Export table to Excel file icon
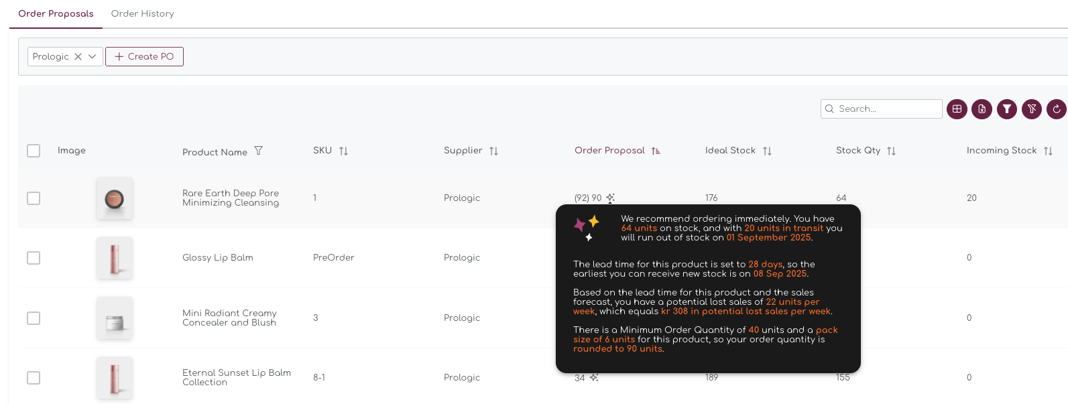 pyautogui.click(x=982, y=109)
